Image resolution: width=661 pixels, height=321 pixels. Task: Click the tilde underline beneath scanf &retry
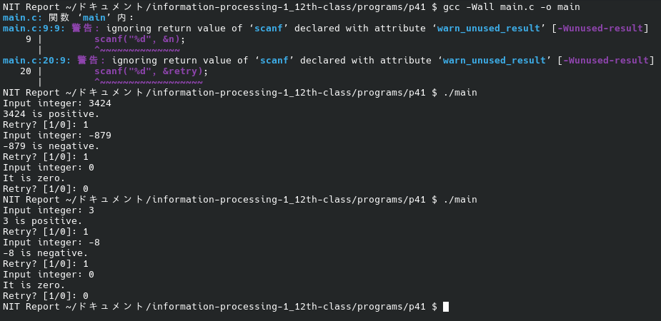pyautogui.click(x=151, y=81)
